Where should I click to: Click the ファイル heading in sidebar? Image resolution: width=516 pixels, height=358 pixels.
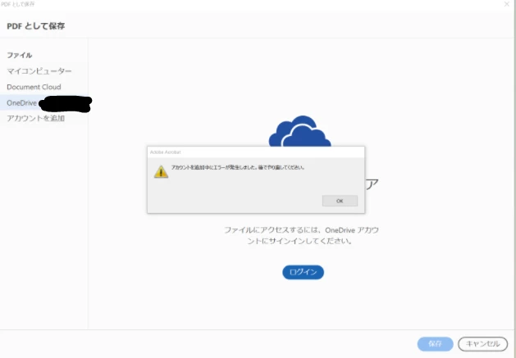20,55
